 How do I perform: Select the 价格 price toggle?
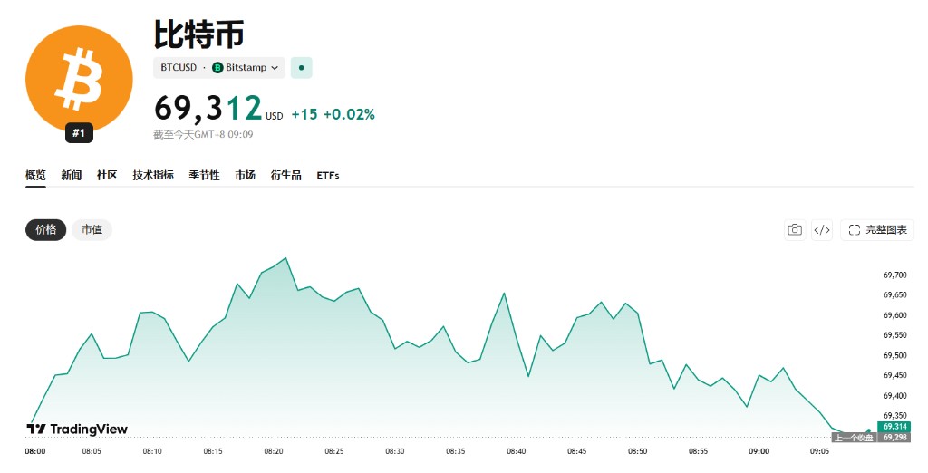tap(45, 229)
